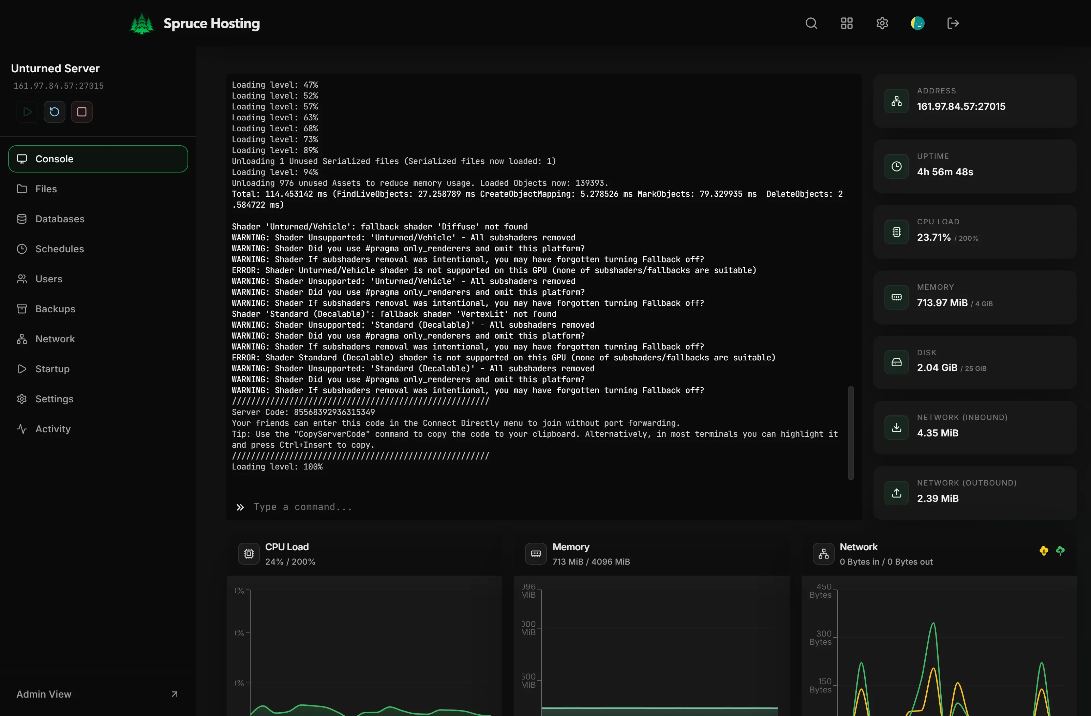This screenshot has width=1091, height=716.
Task: Restart the server with the restart icon
Action: point(55,112)
